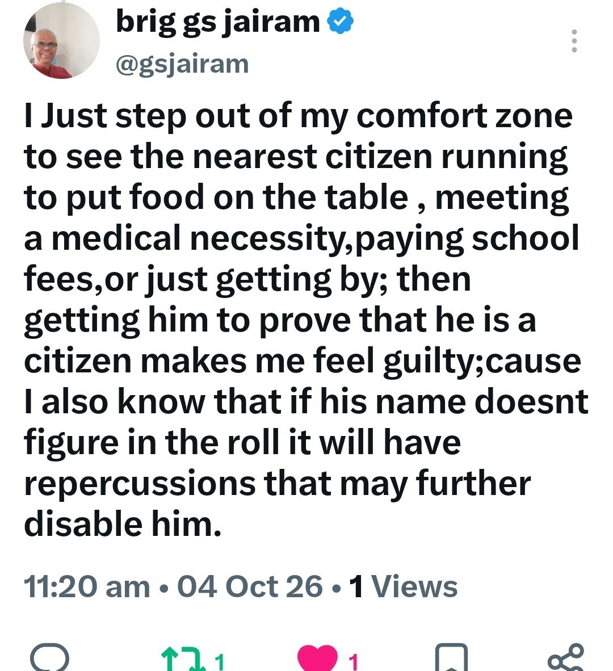This screenshot has width=613, height=671.
Task: Tap the 1 Views count
Action: pyautogui.click(x=404, y=586)
